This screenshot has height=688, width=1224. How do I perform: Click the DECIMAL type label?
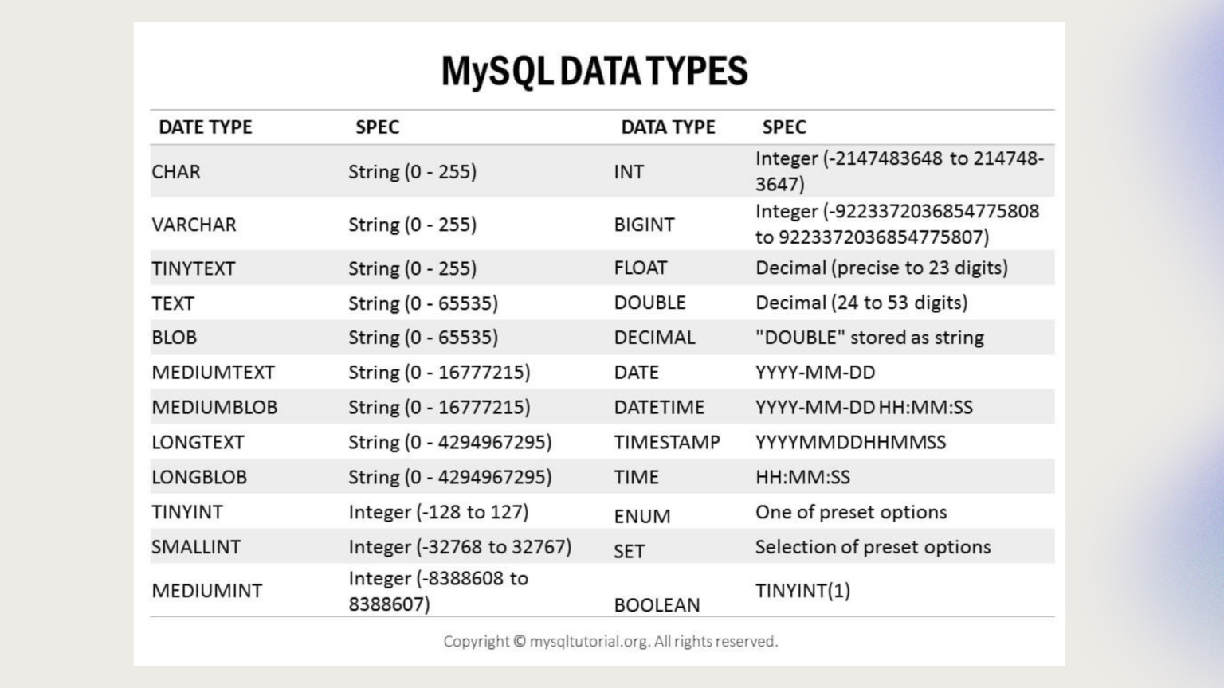pyautogui.click(x=654, y=338)
